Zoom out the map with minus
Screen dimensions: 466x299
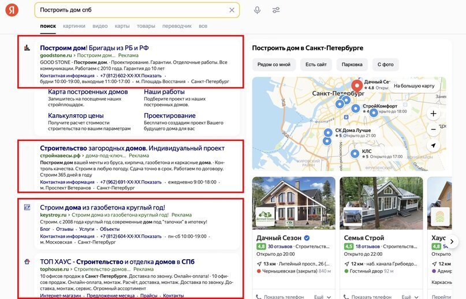click(433, 129)
